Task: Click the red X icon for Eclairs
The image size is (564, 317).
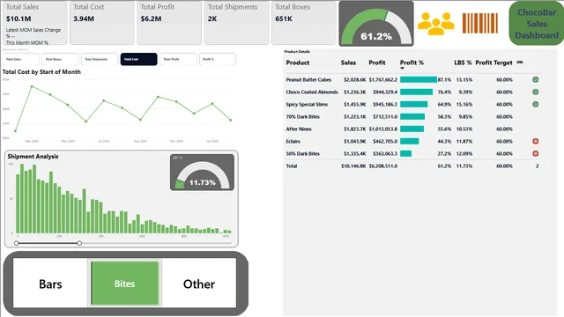Action: click(535, 141)
